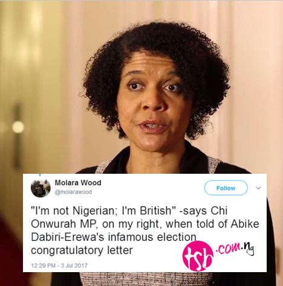Click the small blue mark above the avatar
Image resolution: width=283 pixels, height=286 pixels.
[40, 175]
